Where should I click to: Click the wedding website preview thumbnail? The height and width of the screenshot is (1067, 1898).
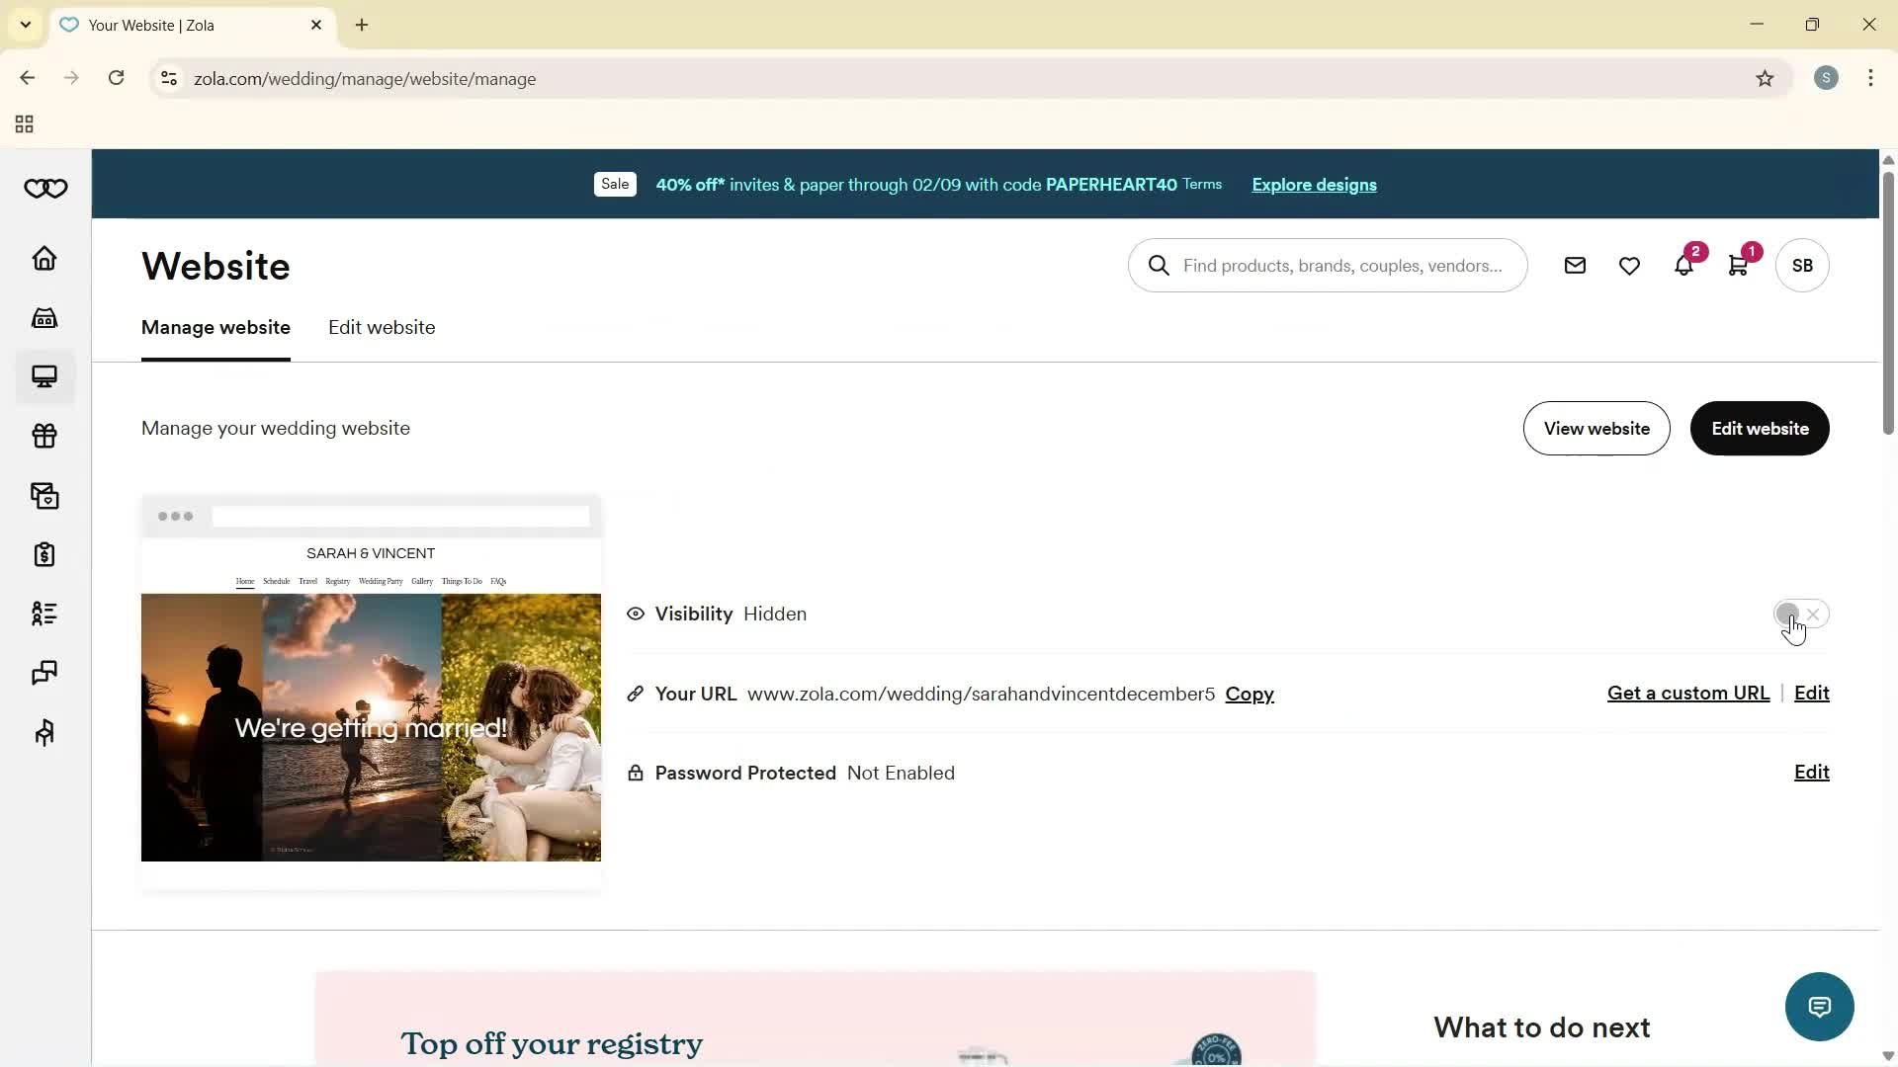pyautogui.click(x=371, y=692)
